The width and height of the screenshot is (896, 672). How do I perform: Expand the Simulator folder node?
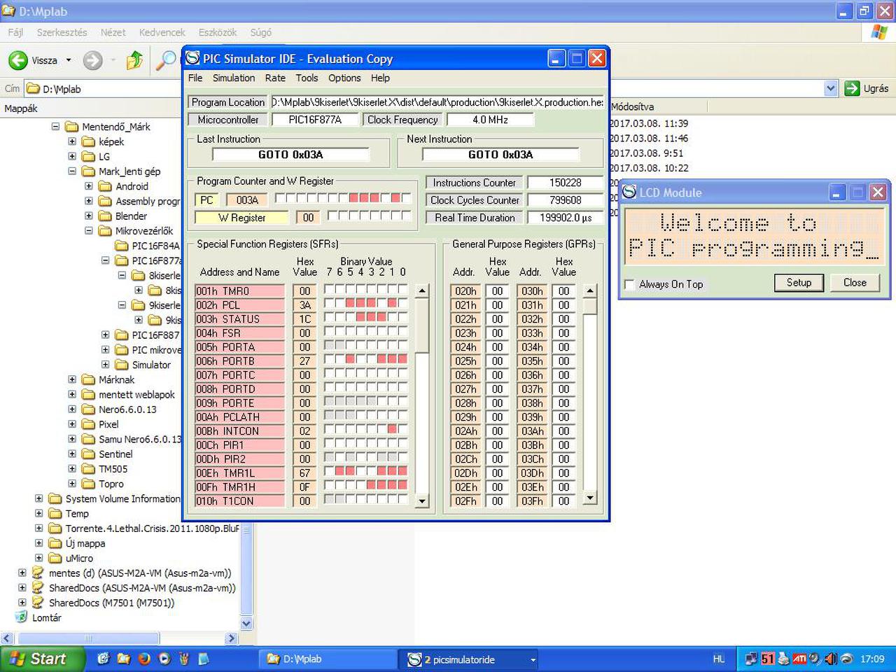[106, 365]
